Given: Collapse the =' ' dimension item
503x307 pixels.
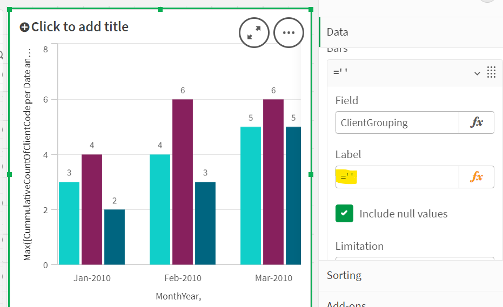Looking at the screenshot, I should (477, 73).
